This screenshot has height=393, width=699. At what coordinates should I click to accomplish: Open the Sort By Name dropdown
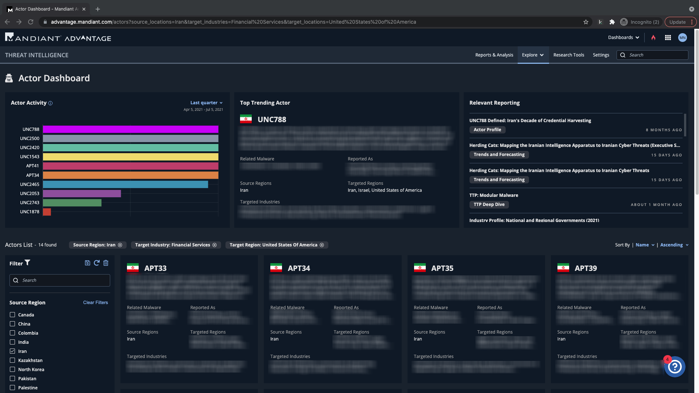645,245
